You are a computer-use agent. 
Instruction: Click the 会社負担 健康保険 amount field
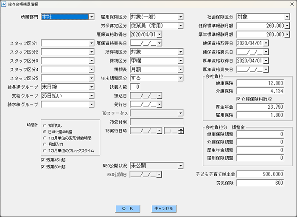(260, 83)
